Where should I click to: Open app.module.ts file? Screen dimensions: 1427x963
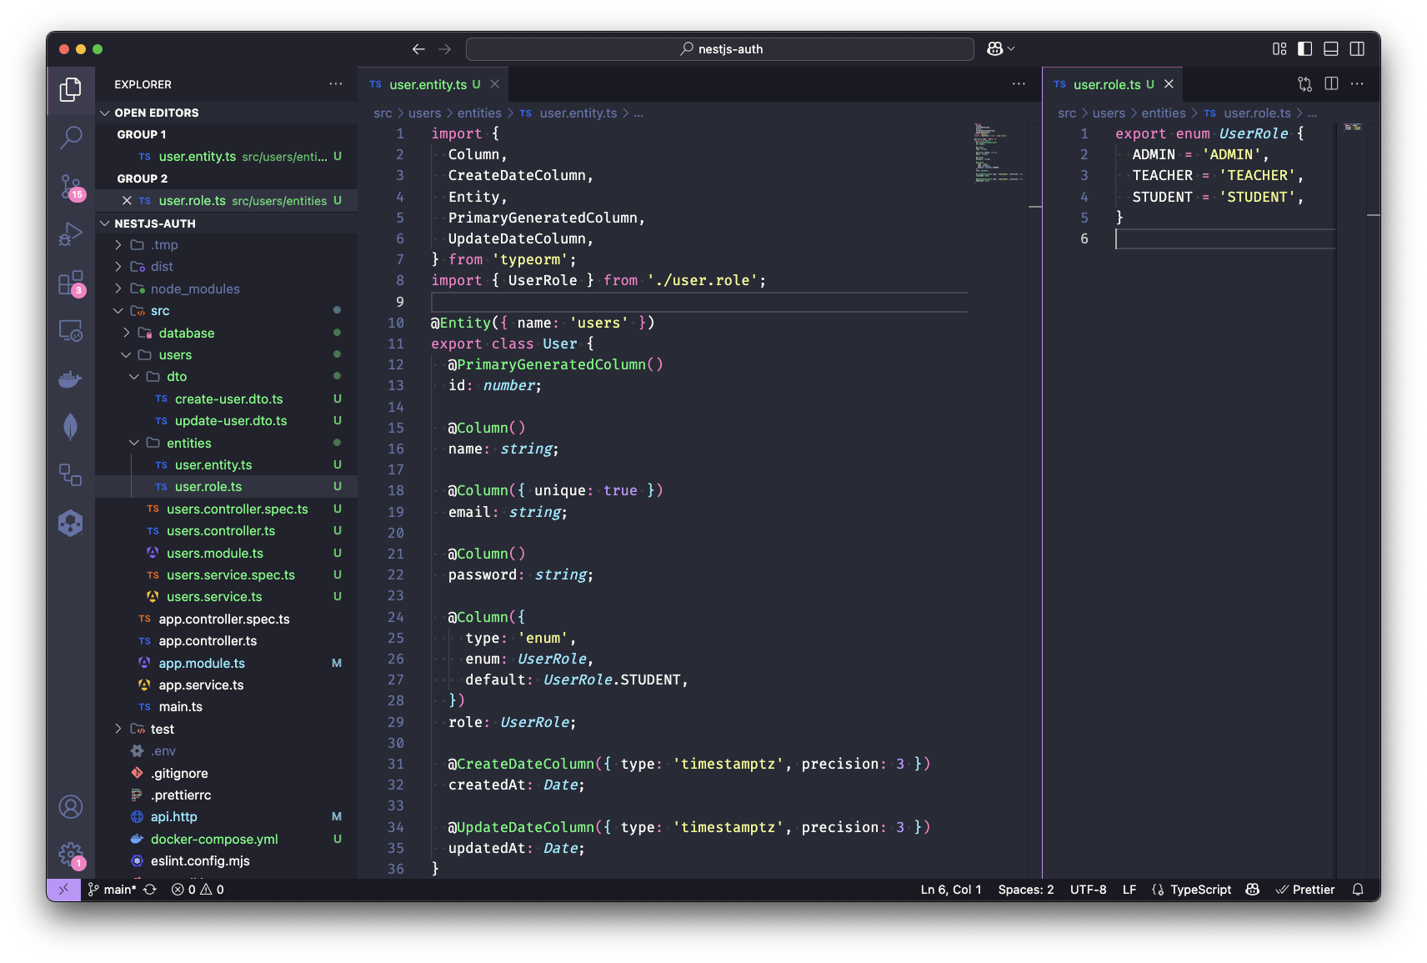227,664
